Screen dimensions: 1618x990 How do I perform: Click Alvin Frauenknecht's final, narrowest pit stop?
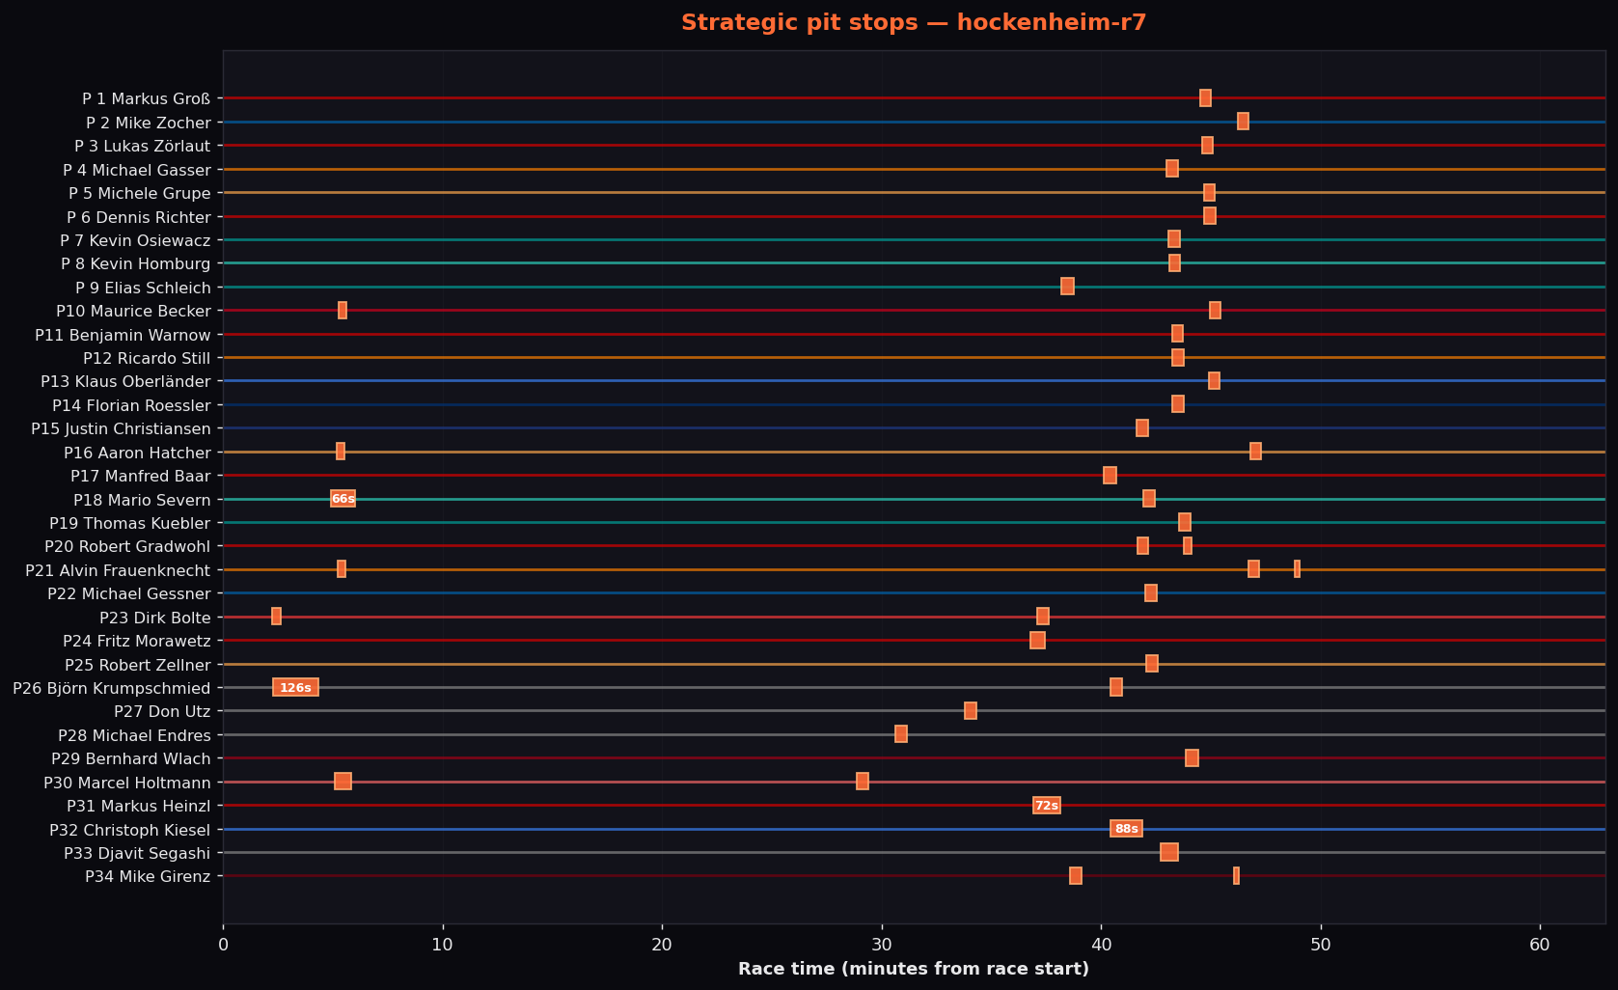click(1297, 569)
